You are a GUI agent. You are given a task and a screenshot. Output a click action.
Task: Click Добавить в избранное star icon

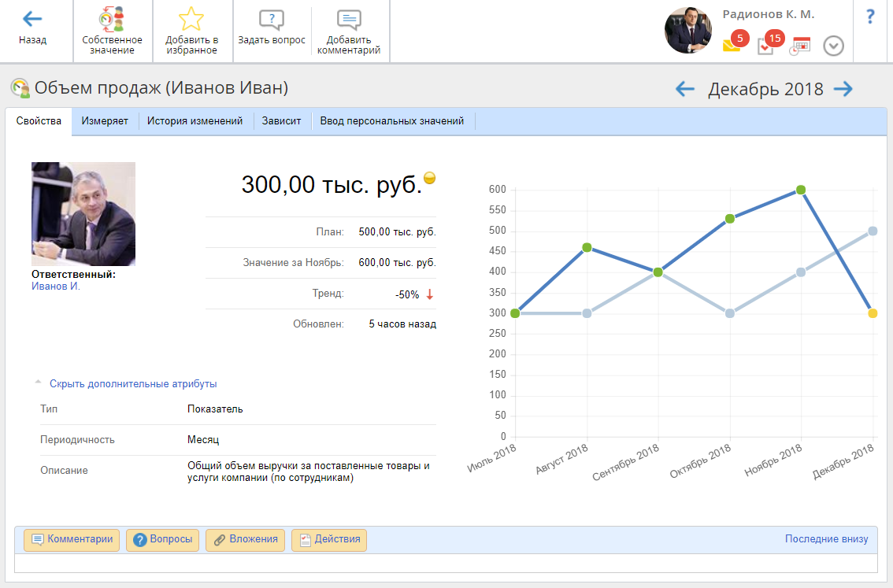point(191,20)
